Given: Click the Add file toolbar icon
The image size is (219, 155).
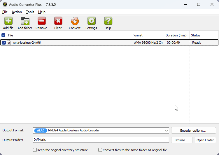Looking at the screenshot, I should click(x=8, y=21).
